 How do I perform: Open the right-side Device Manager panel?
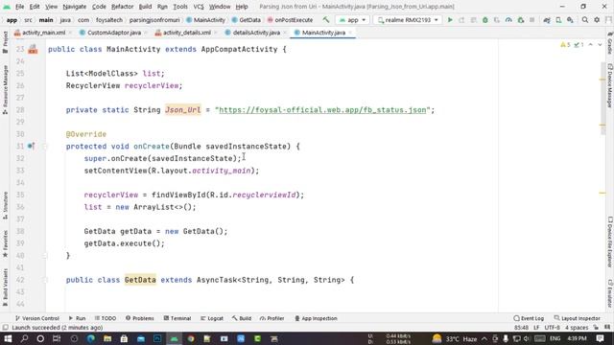[610, 85]
